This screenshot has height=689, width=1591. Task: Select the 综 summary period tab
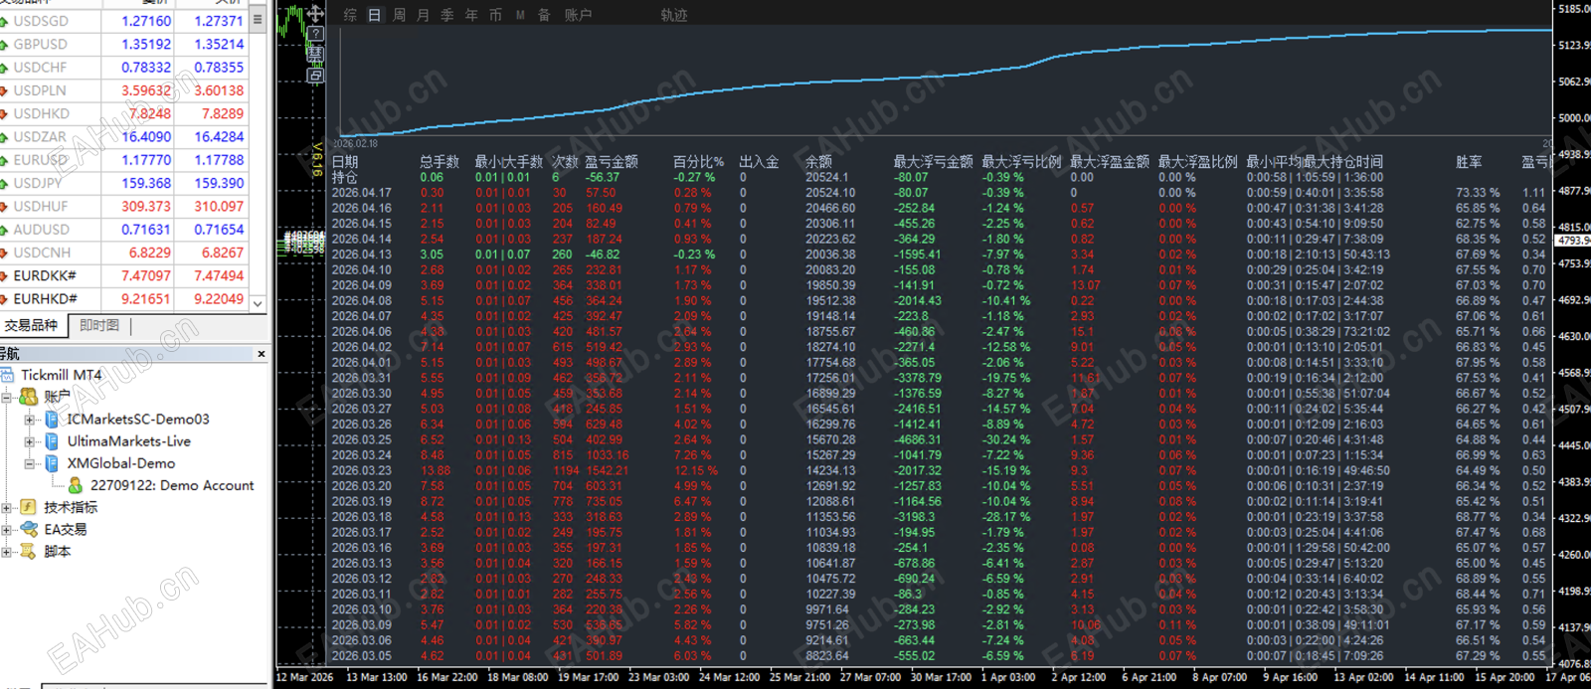pos(350,15)
